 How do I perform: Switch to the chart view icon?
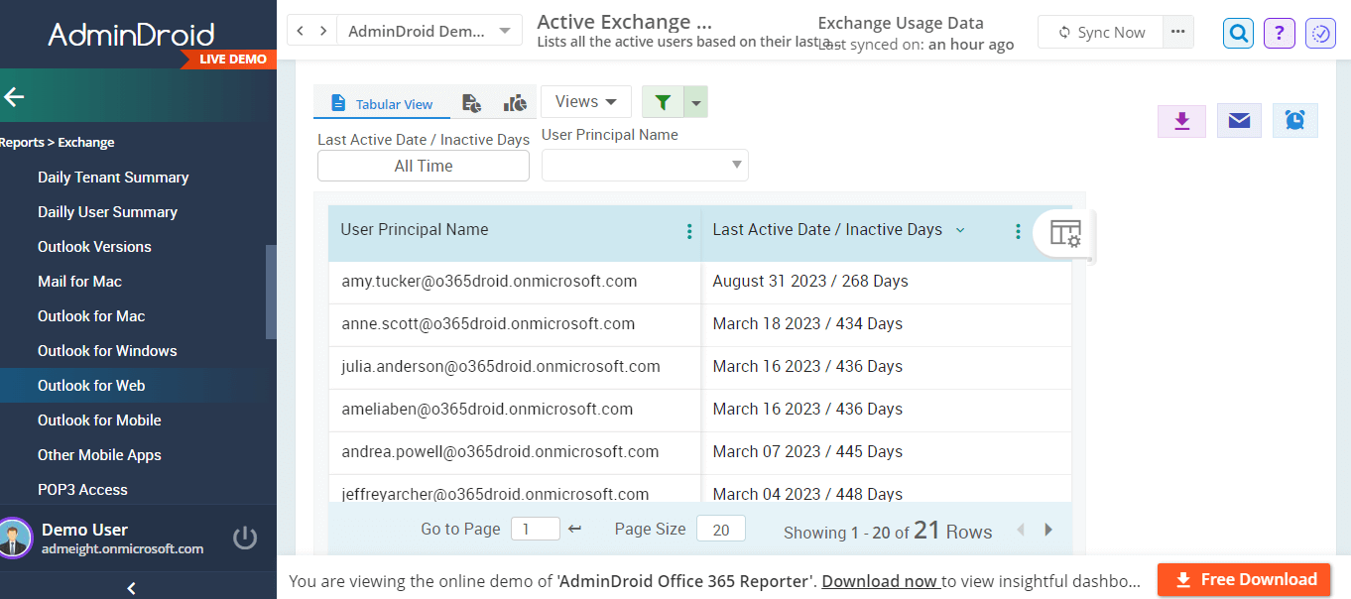point(515,103)
